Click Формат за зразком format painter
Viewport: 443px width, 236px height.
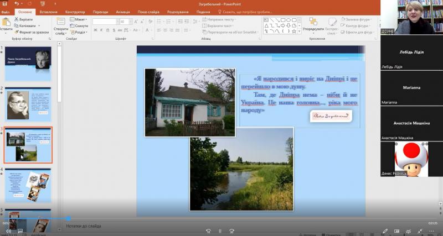[32, 32]
